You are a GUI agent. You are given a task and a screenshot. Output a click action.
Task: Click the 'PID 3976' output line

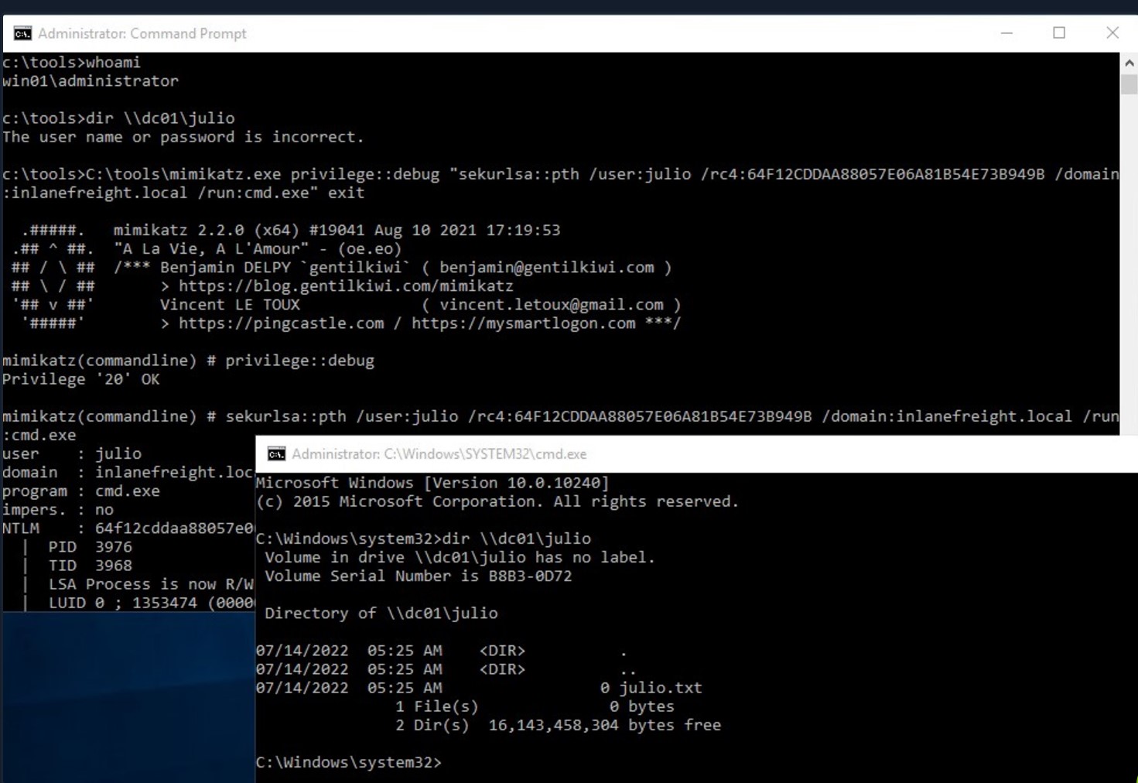click(90, 547)
